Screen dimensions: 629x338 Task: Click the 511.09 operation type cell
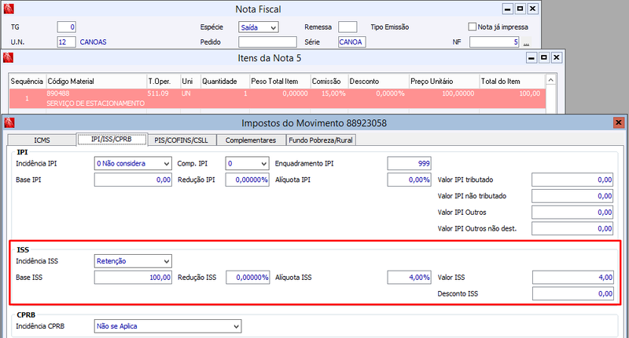coord(158,93)
